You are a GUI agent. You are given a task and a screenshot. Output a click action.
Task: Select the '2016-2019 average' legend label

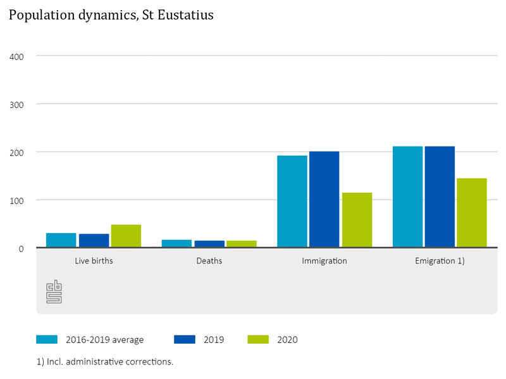[104, 340]
